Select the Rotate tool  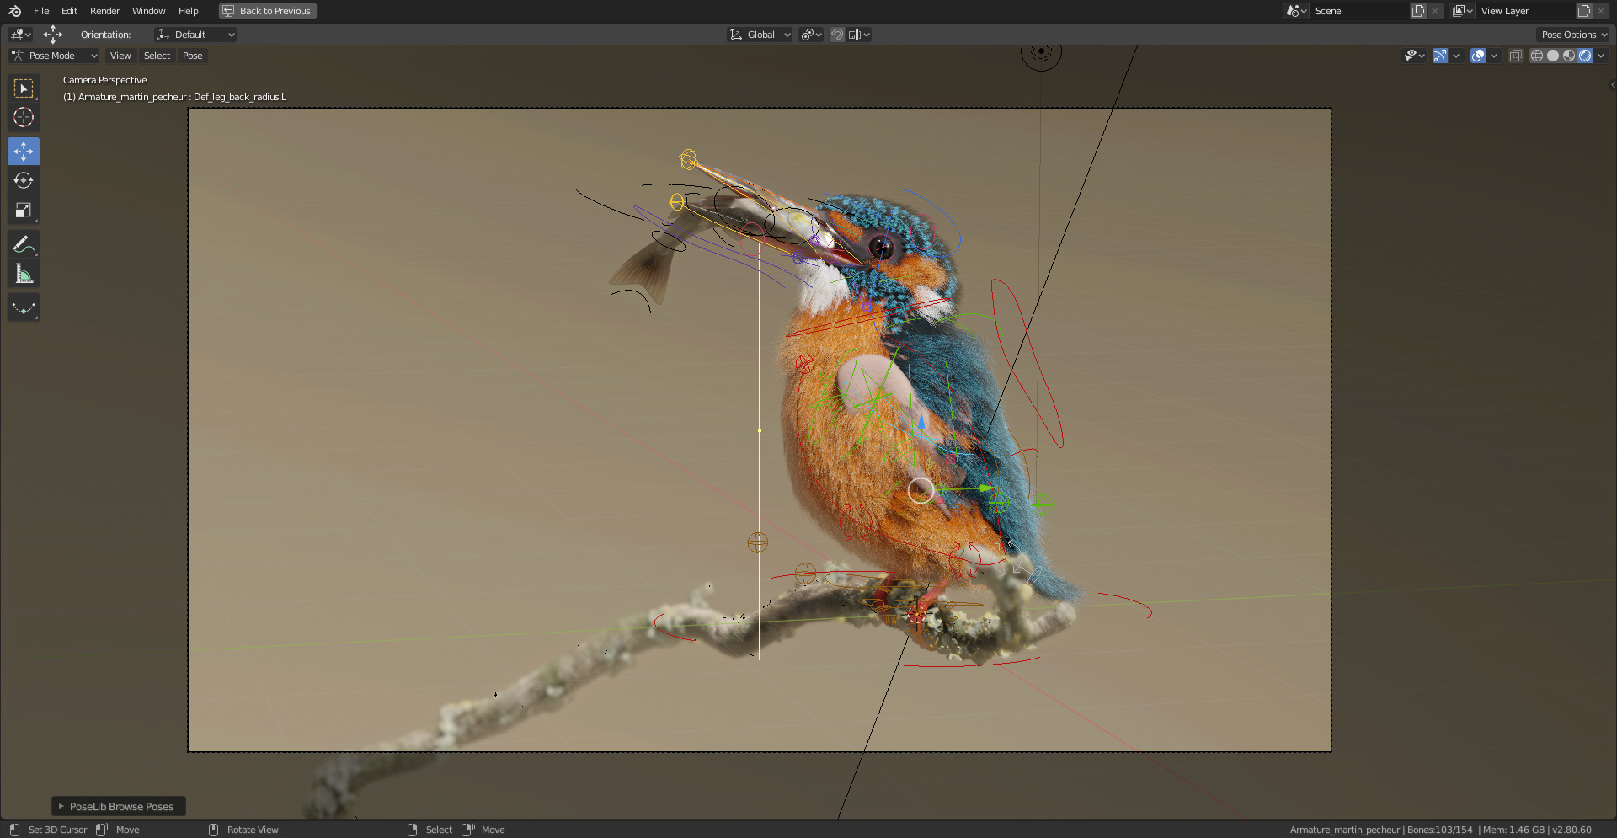tap(24, 181)
